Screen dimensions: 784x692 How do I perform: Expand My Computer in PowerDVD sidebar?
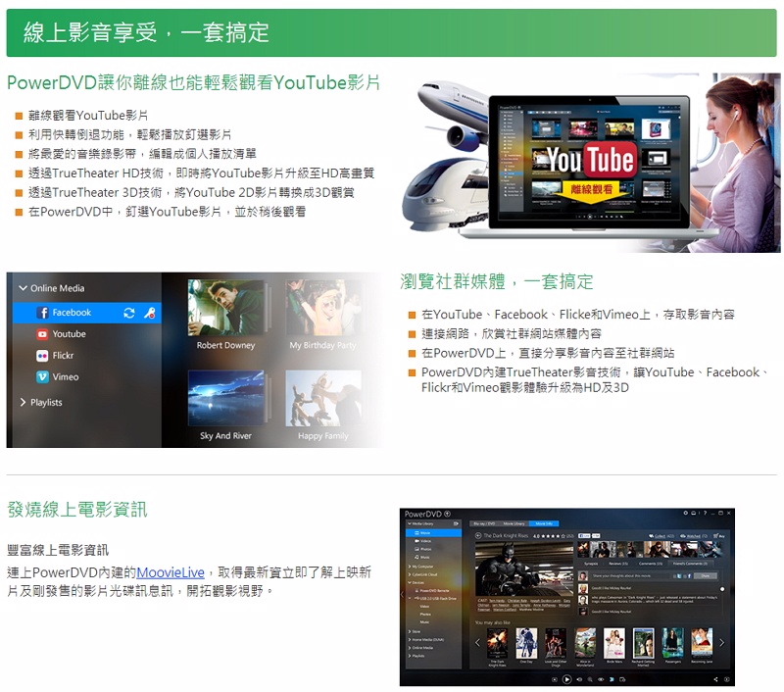409,567
